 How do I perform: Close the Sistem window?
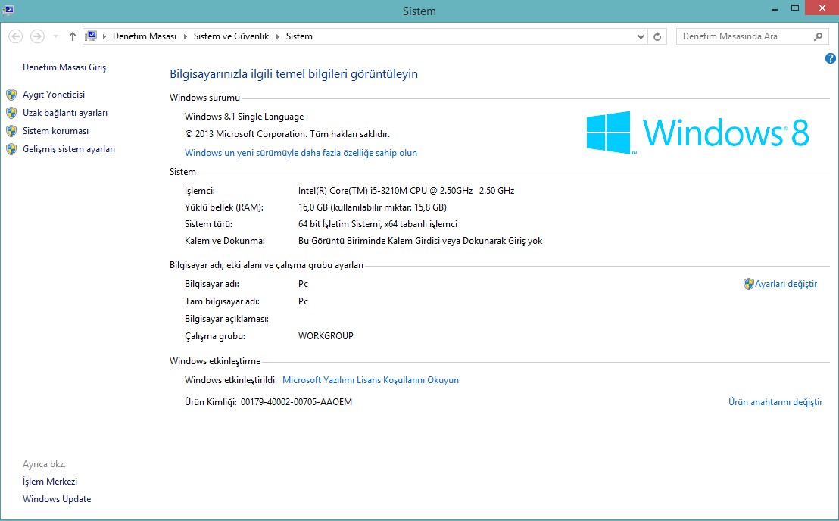822,8
